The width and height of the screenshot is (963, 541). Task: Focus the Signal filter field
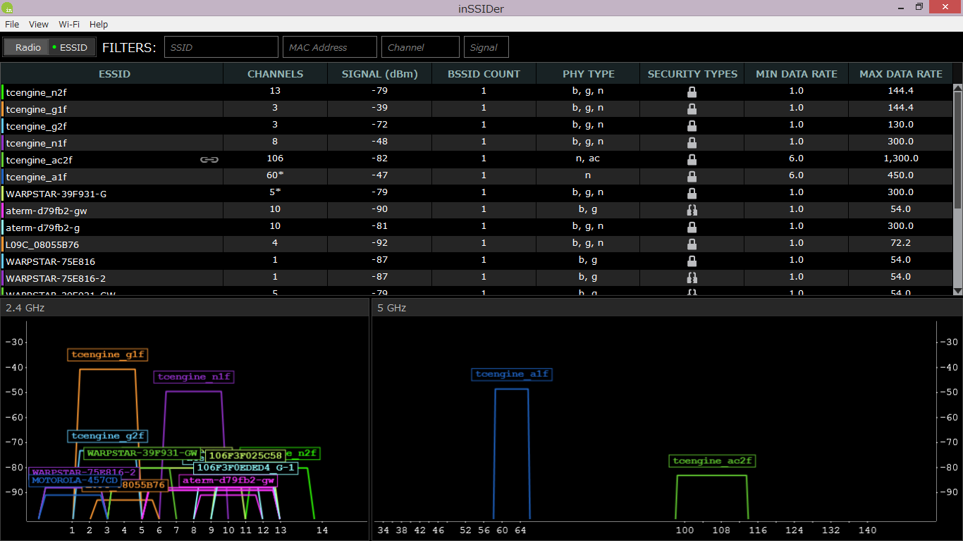(x=486, y=47)
